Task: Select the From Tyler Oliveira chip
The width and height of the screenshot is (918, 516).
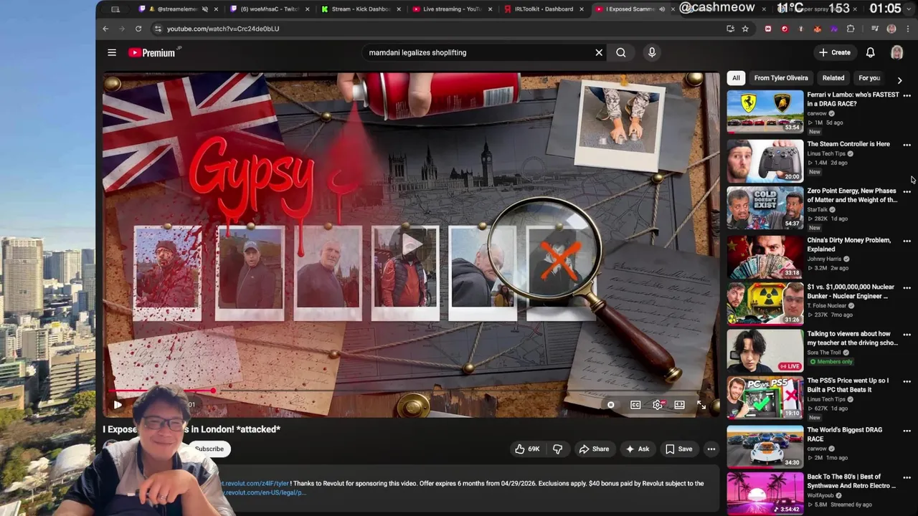Action: tap(781, 78)
